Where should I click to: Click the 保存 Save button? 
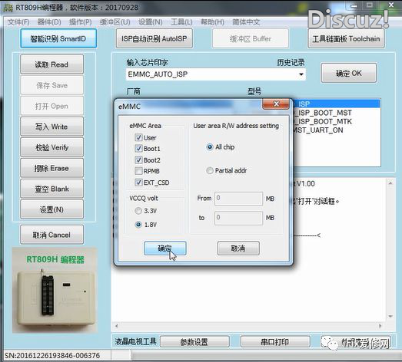(51, 85)
